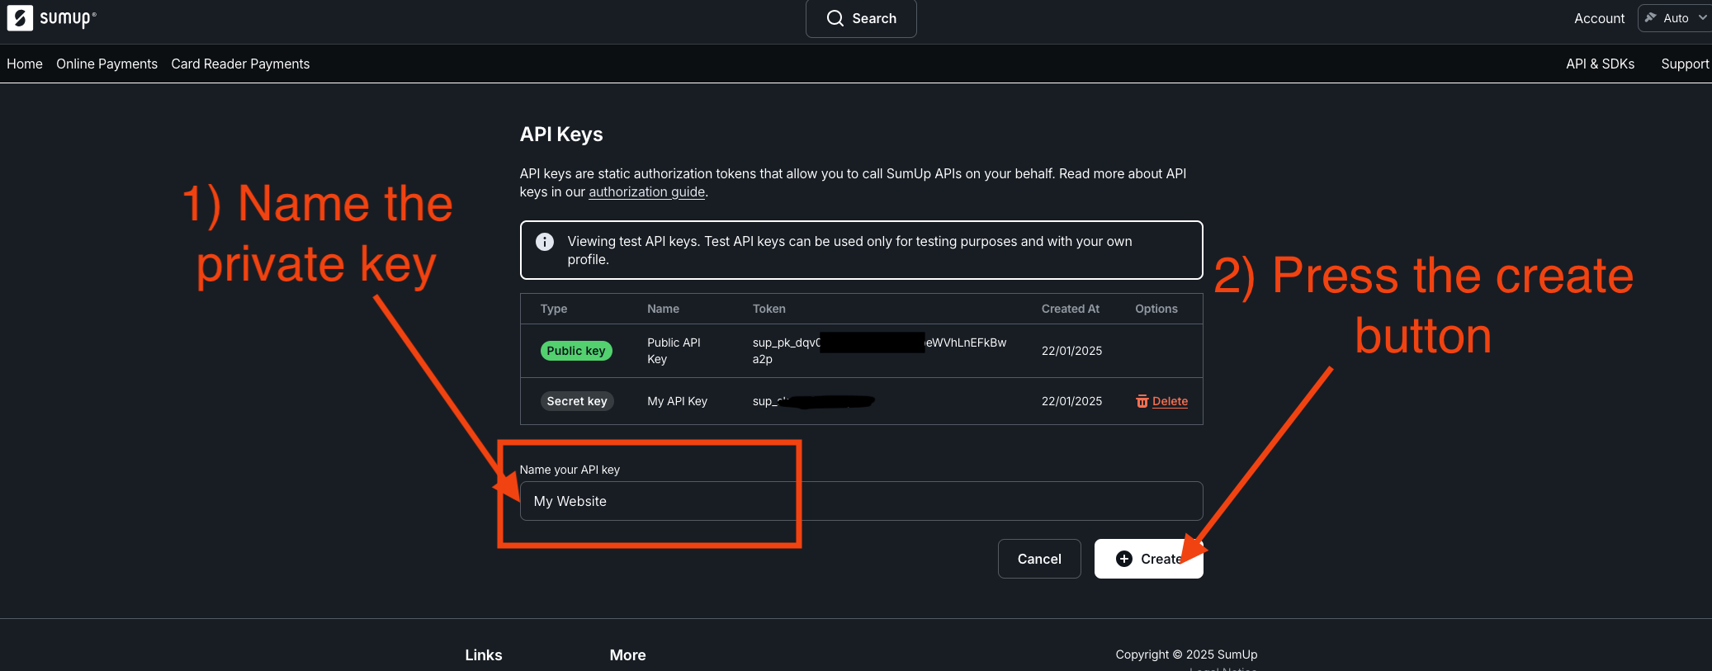1712x671 pixels.
Task: Focus the Name your API key field
Action: tap(861, 501)
